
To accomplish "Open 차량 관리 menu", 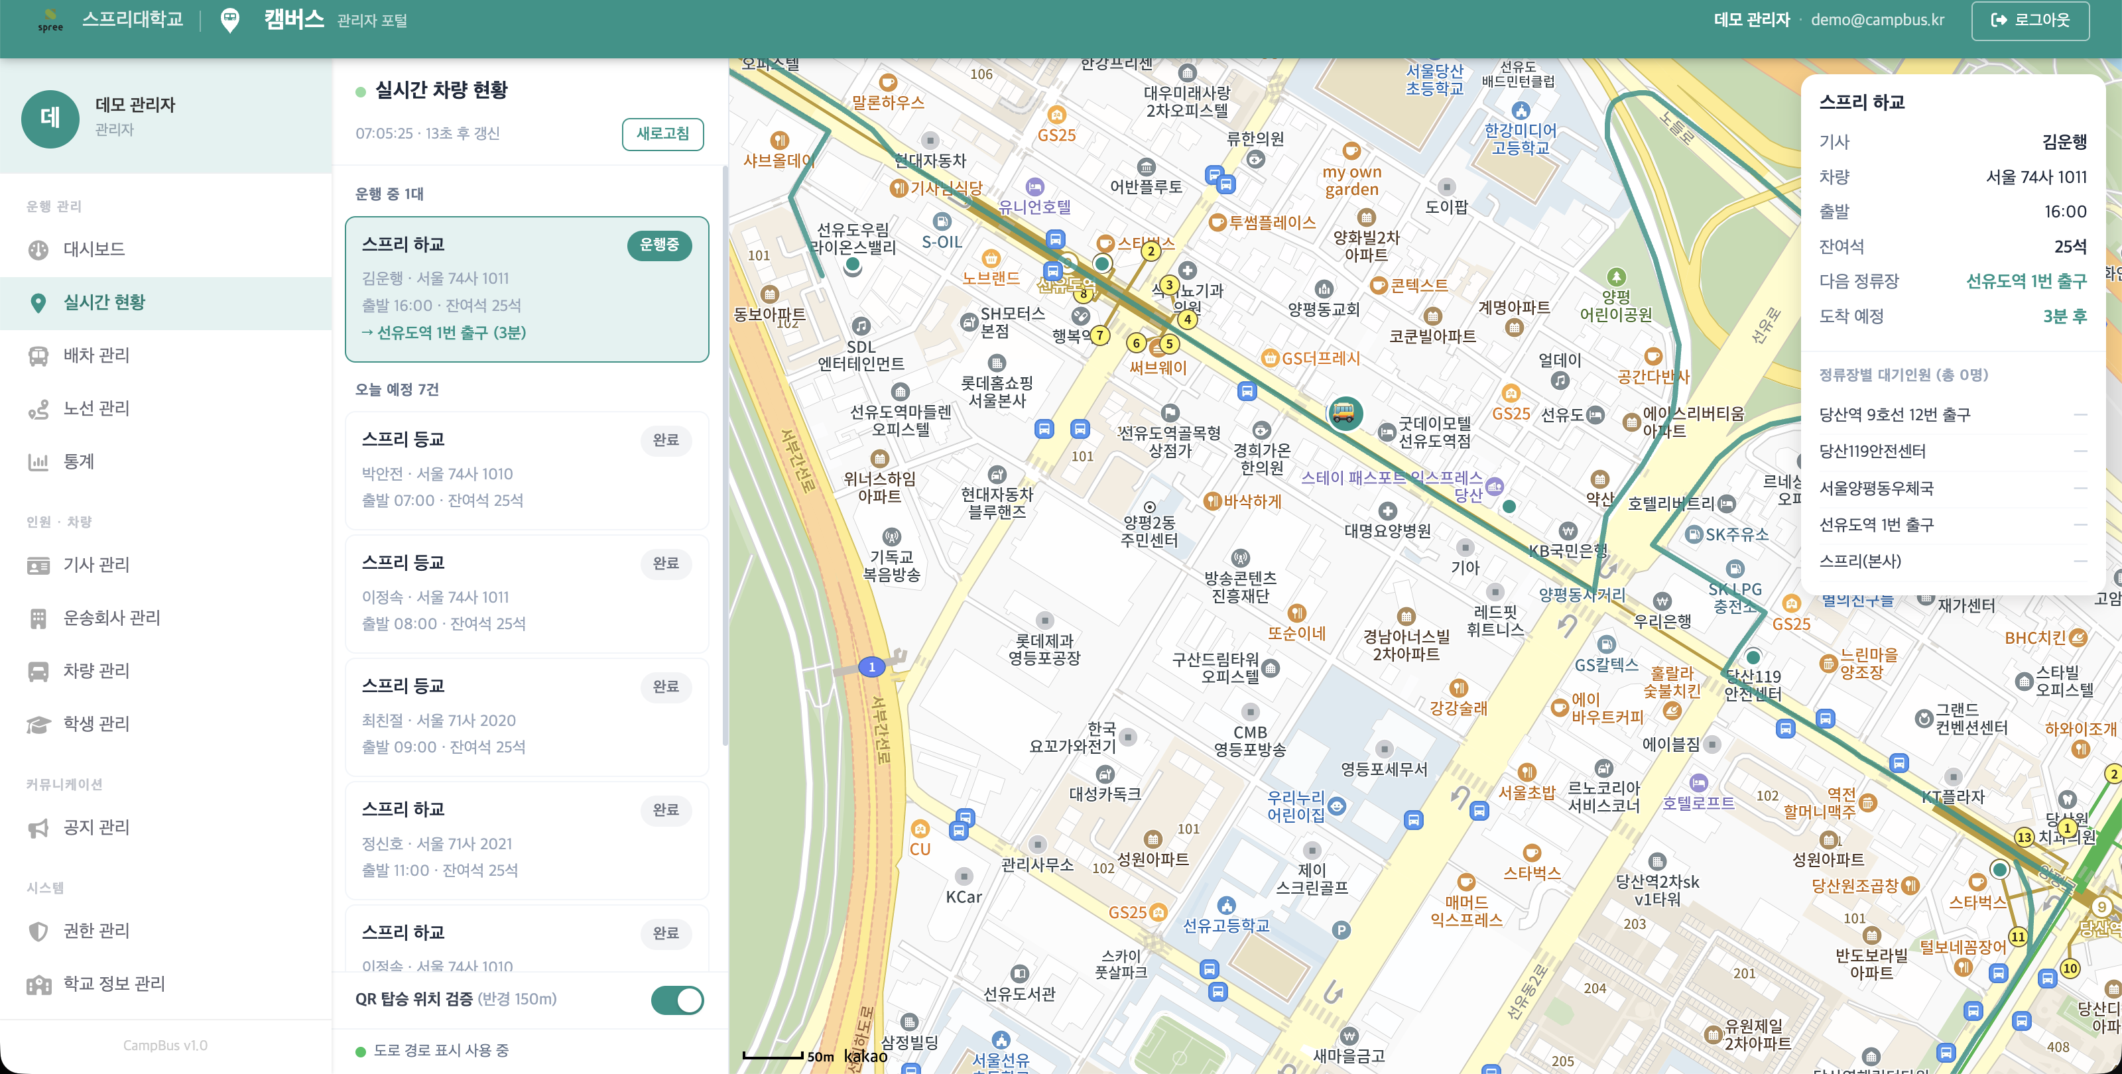I will (x=166, y=671).
